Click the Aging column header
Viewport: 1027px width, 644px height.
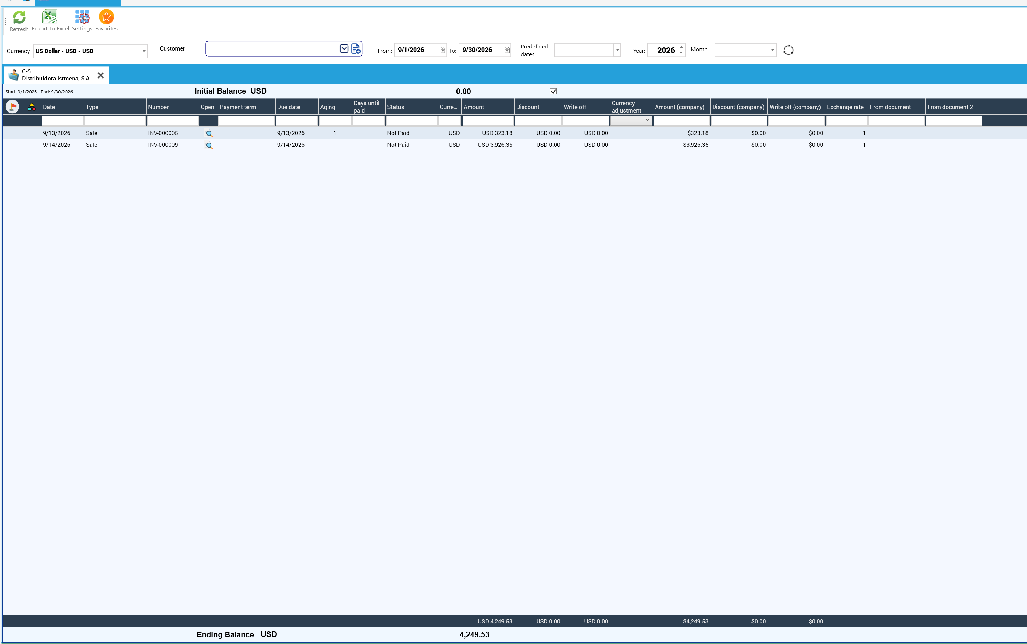pyautogui.click(x=335, y=107)
